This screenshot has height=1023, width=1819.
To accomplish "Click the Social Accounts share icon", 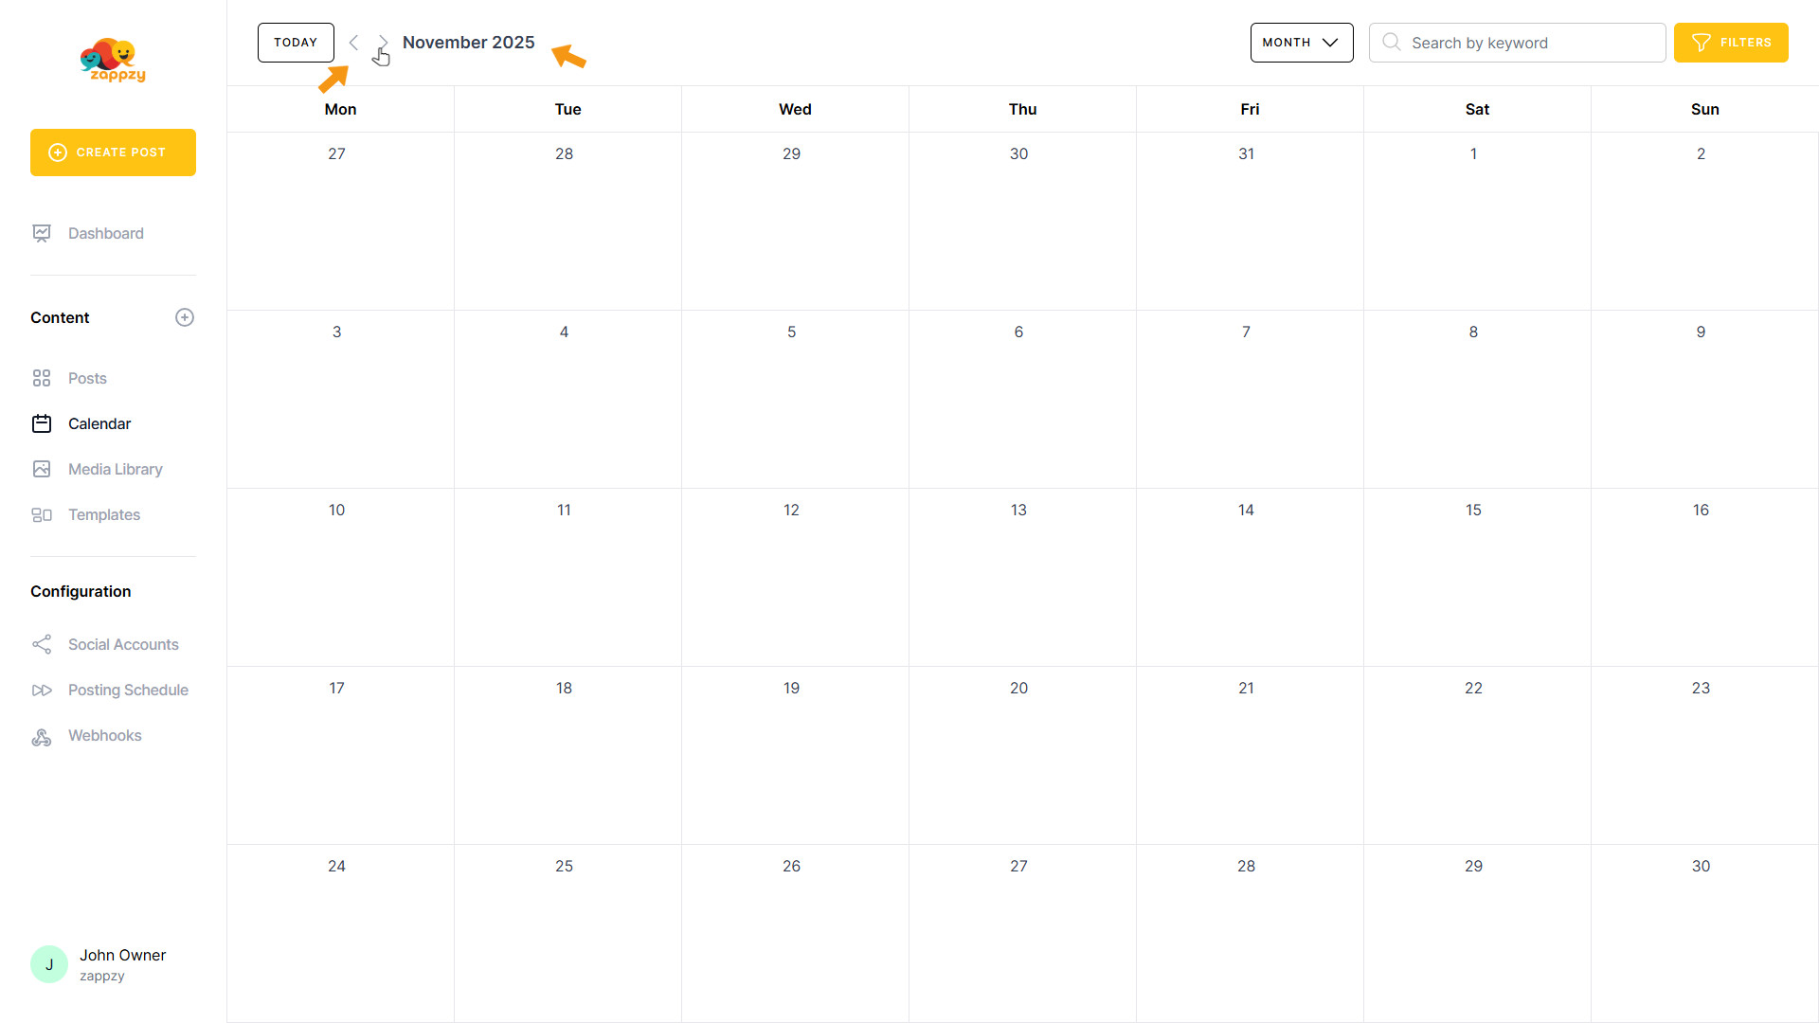I will point(42,644).
